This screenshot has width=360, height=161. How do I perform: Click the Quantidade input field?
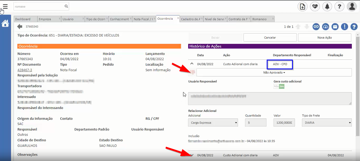tap(256, 123)
